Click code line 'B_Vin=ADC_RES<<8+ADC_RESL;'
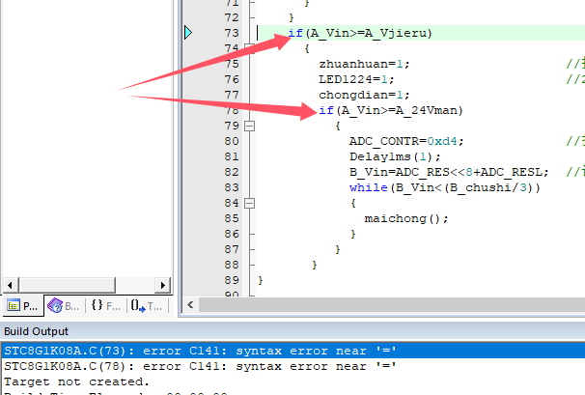 [449, 172]
